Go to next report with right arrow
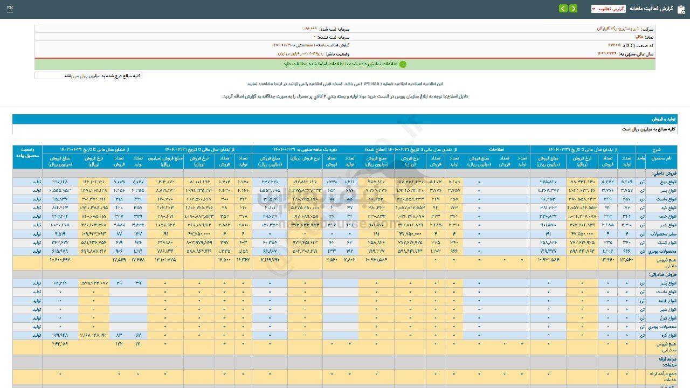This screenshot has width=690, height=388. (x=573, y=9)
